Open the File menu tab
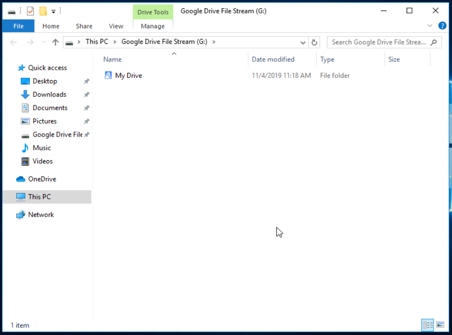This screenshot has width=452, height=335. (18, 26)
